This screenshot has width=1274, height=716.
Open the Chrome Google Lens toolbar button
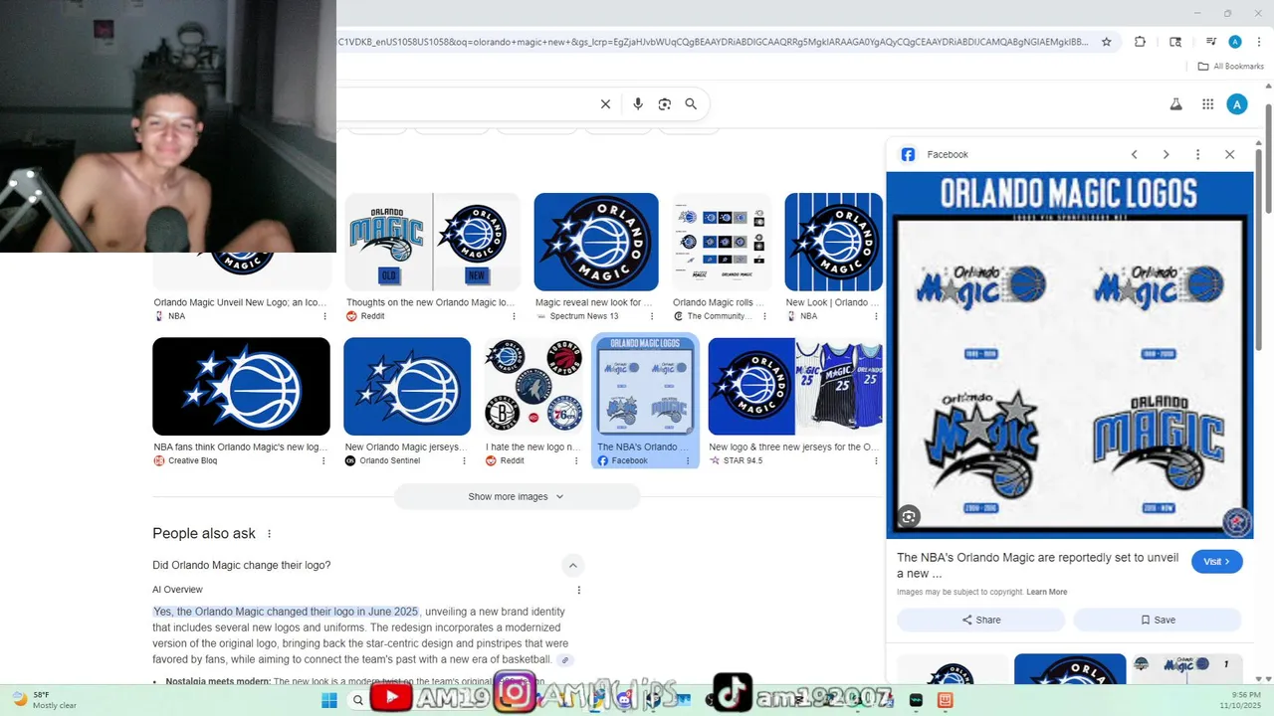1175,42
